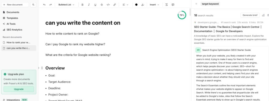Open the text alignment dropdown
269x101 pixels.
coord(125,5)
